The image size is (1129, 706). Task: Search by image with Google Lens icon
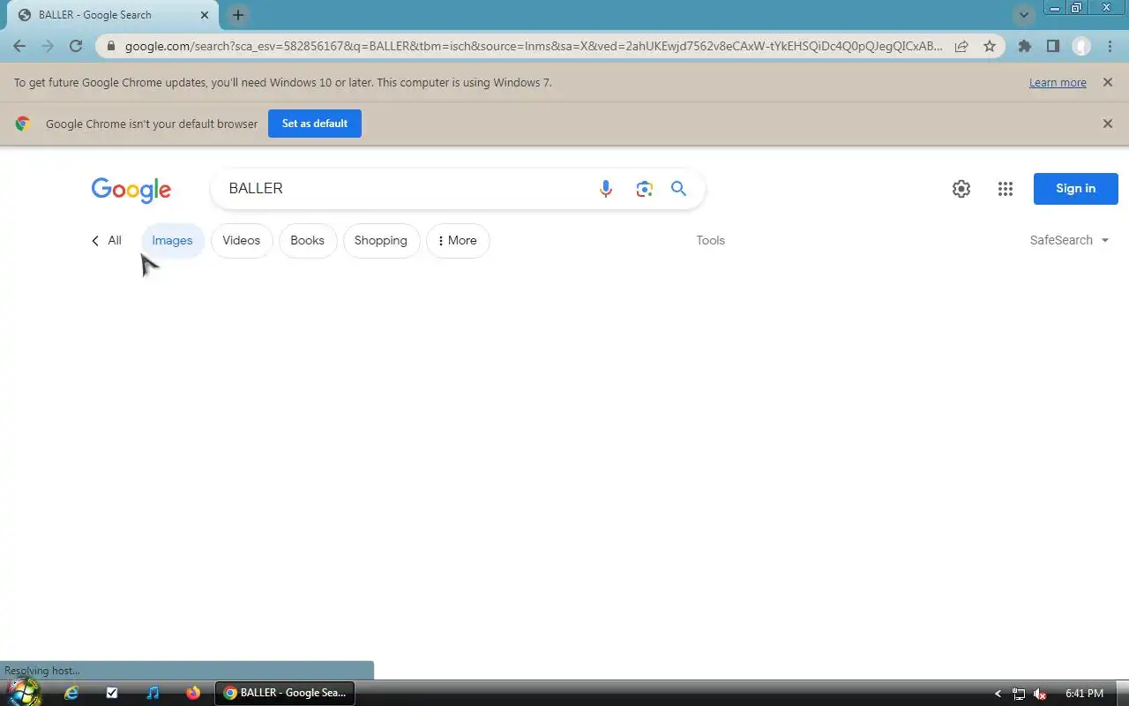pos(645,188)
